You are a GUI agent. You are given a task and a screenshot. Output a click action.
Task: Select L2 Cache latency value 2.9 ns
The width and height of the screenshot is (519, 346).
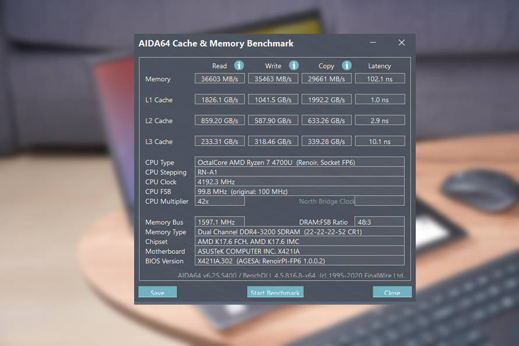(380, 121)
